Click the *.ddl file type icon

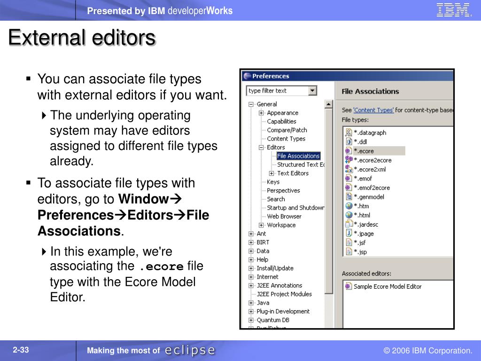point(349,141)
